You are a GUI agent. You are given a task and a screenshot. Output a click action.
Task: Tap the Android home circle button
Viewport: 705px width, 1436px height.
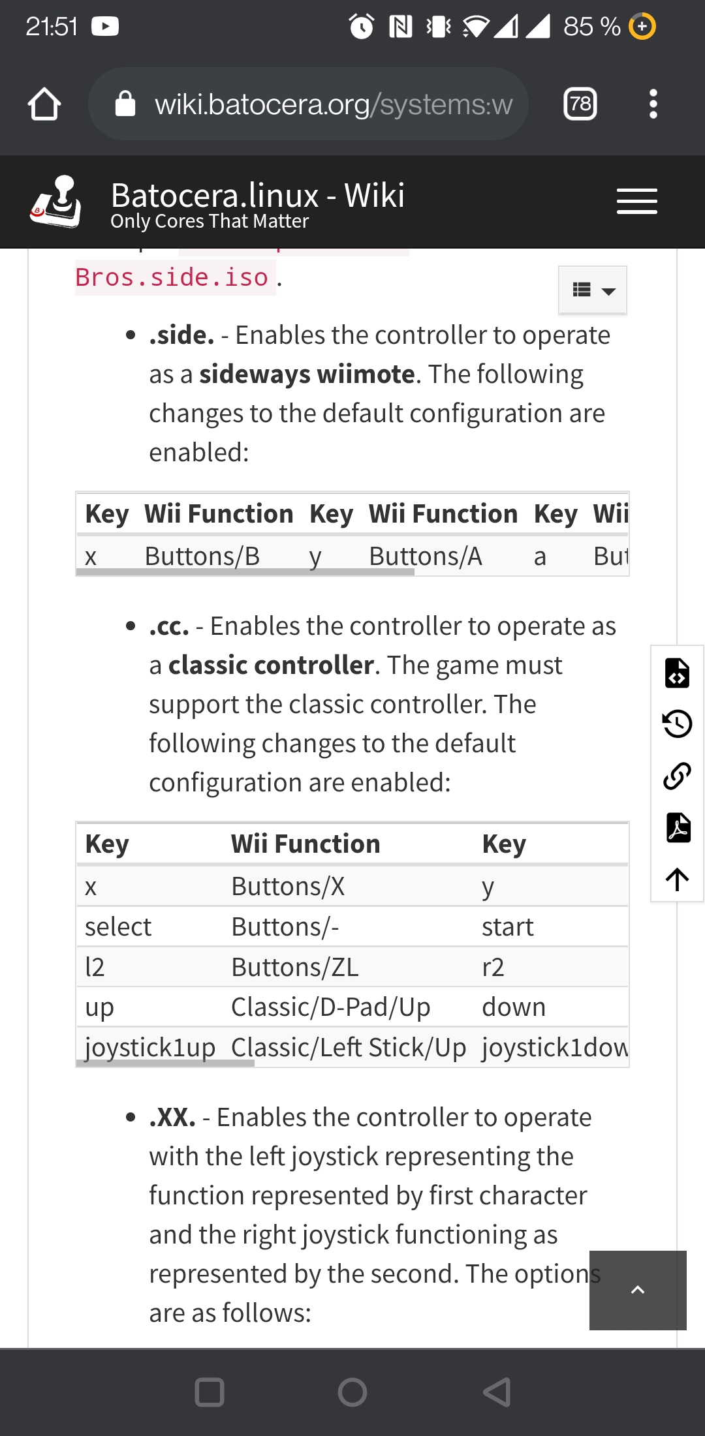(352, 1392)
